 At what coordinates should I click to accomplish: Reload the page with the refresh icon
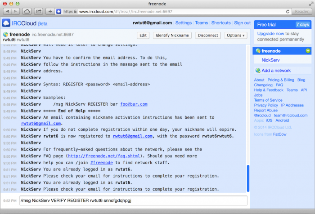coord(288,11)
